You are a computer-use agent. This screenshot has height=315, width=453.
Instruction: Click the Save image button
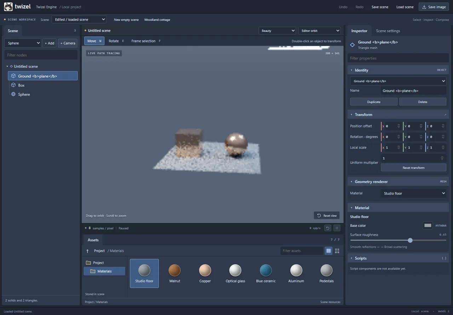click(434, 7)
